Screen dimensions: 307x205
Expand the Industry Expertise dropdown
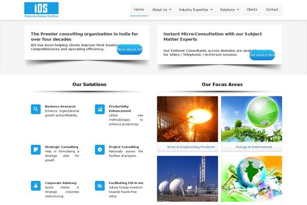(x=195, y=10)
